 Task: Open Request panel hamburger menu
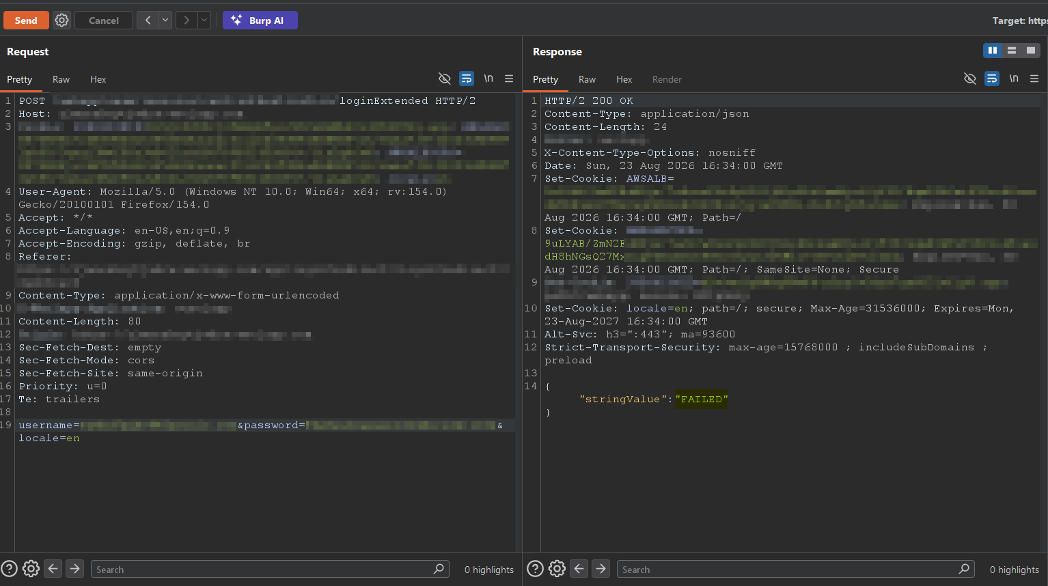pos(509,79)
